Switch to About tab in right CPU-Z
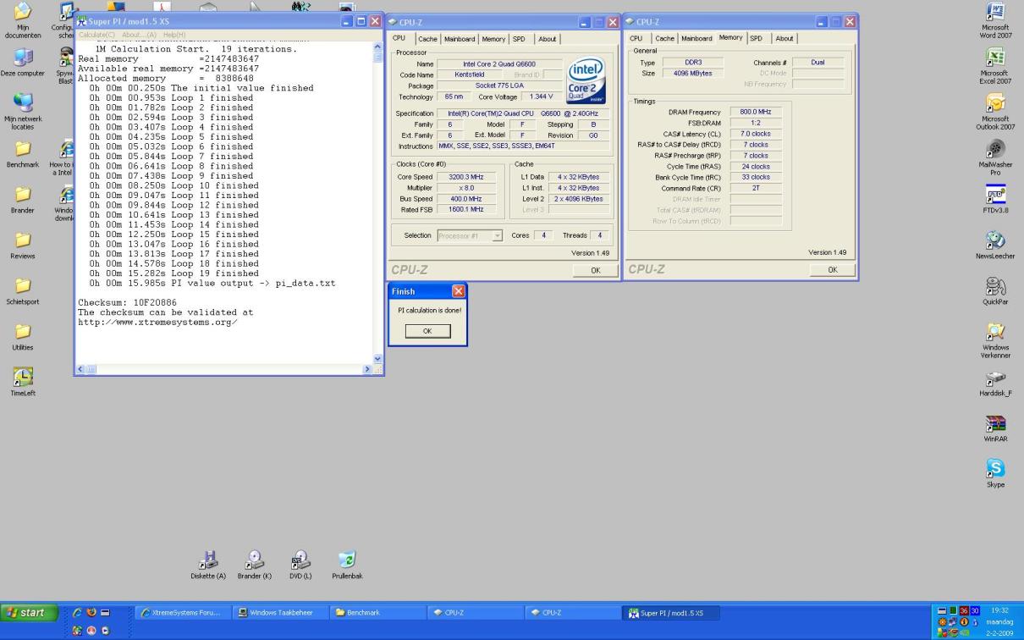Image resolution: width=1024 pixels, height=640 pixels. [x=785, y=39]
